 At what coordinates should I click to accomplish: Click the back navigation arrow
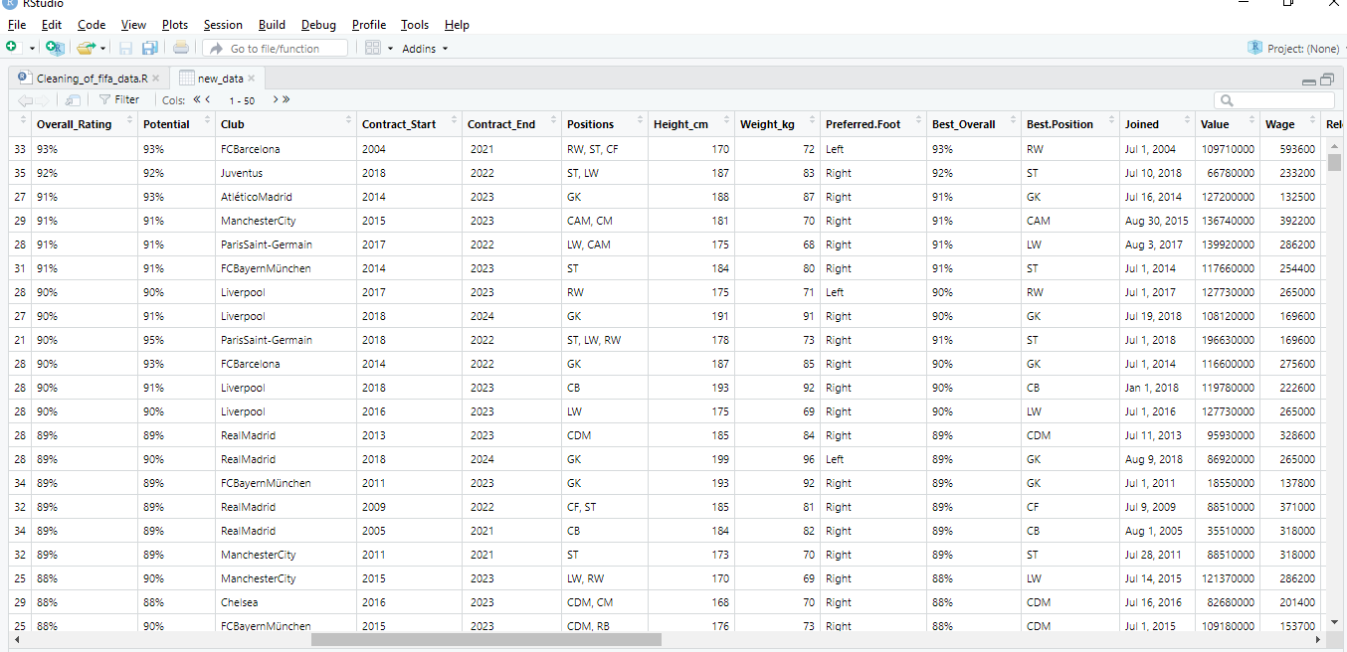click(25, 100)
